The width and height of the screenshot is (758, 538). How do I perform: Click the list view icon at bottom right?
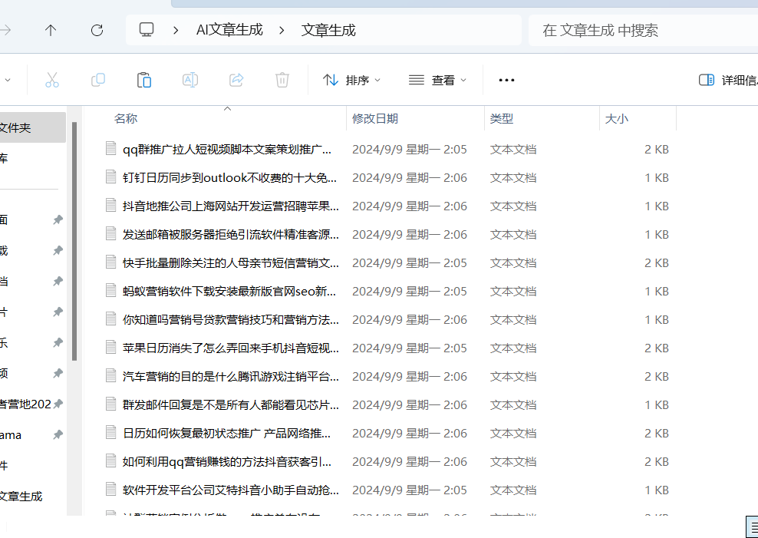click(753, 526)
